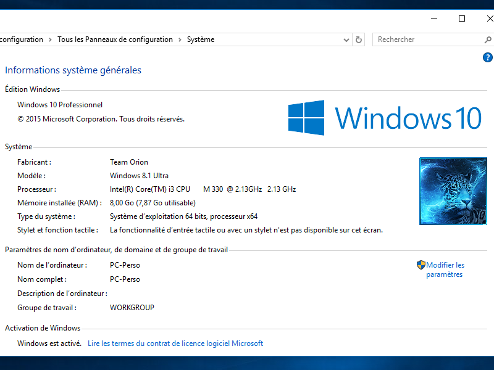Click the 'configuration' breadcrumb segment
The height and width of the screenshot is (370, 494).
(x=22, y=39)
